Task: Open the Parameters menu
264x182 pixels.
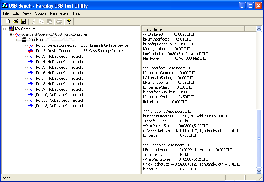Action: [59, 13]
